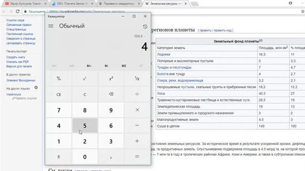
Task: Click the M- memory subtract button
Action: tap(106, 66)
